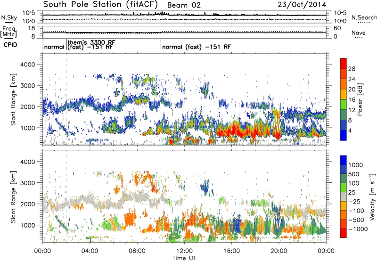Screen dimensions: 377x261
Task: Click the 'Nave' legend label
Action: coord(359,33)
